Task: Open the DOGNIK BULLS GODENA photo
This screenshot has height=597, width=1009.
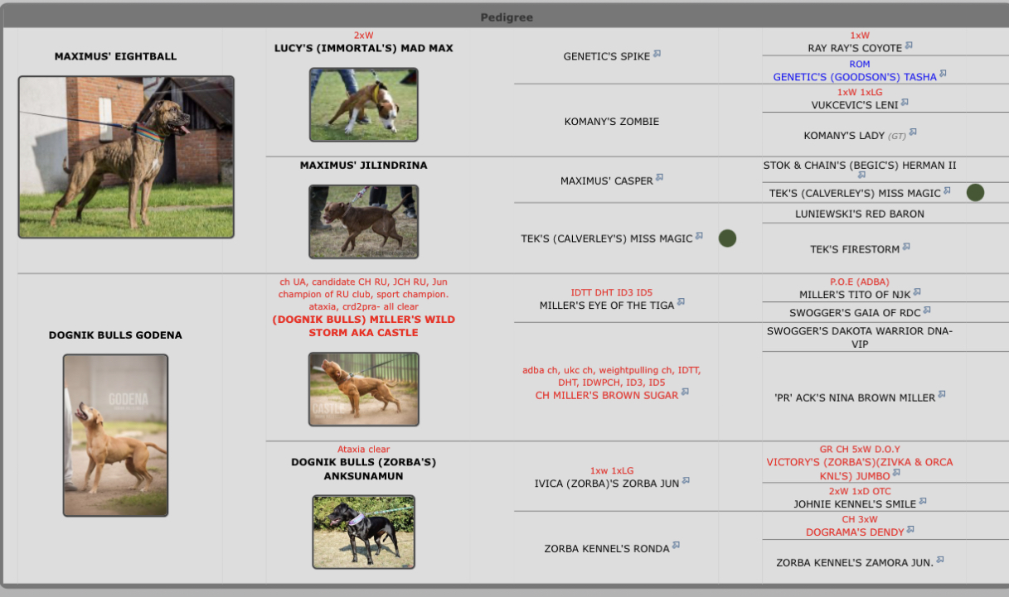Action: [x=116, y=436]
